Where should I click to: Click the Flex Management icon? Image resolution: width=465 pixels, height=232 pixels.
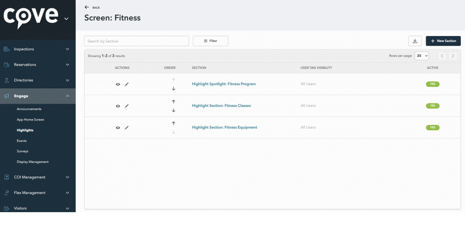tap(7, 193)
